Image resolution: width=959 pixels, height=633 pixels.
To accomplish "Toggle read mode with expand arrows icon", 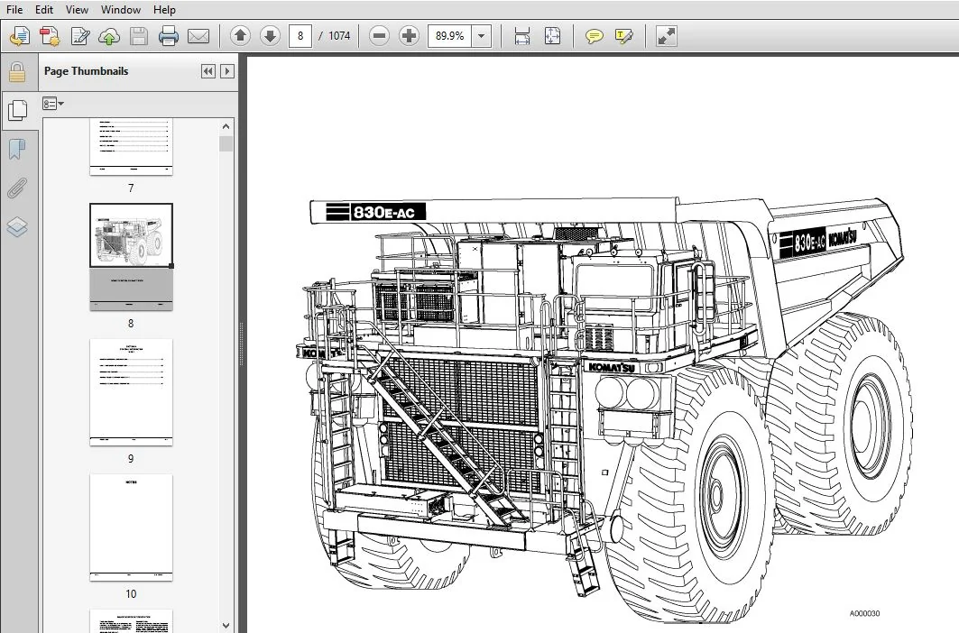I will (x=666, y=36).
